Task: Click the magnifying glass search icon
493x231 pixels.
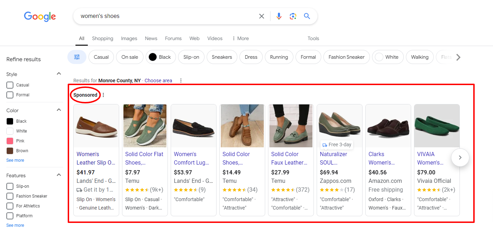Action: pos(307,16)
